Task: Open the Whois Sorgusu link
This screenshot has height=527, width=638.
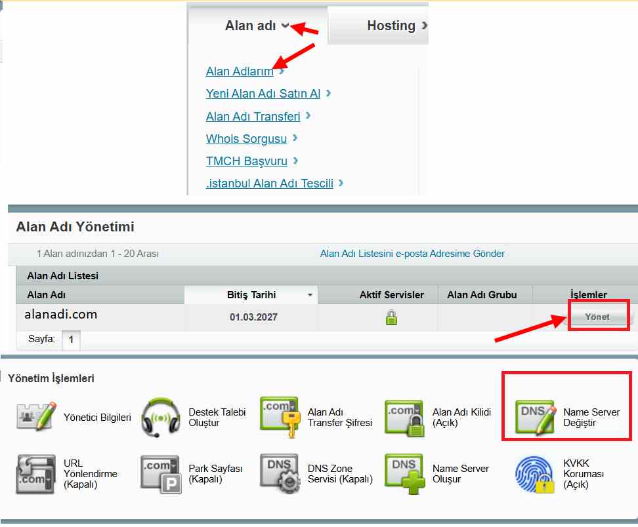Action: click(246, 139)
